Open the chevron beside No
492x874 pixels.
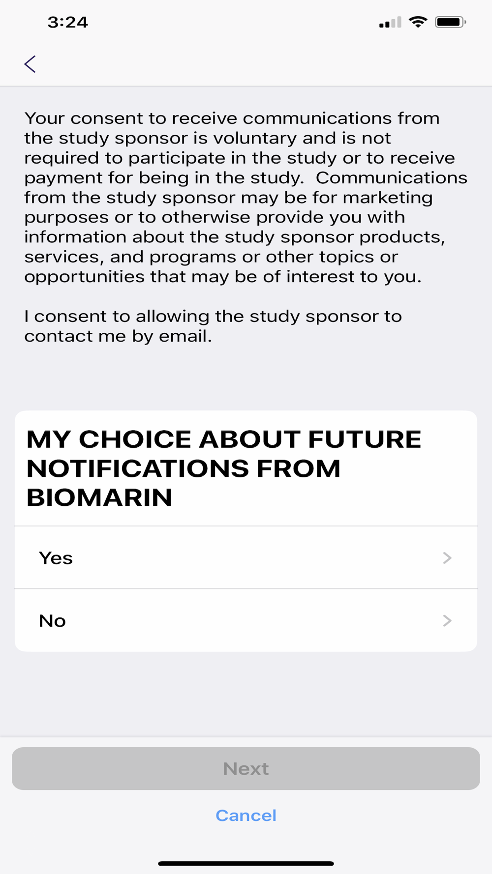[x=447, y=621]
